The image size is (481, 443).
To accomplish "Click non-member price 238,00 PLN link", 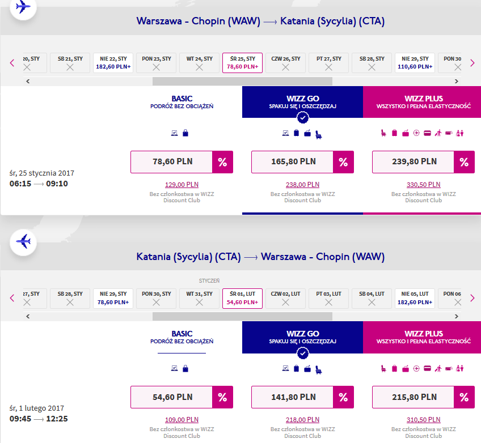I will (302, 185).
